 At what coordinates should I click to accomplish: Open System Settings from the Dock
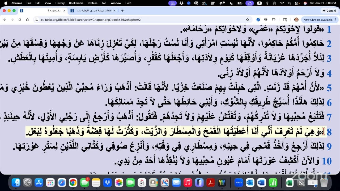coord(27,183)
